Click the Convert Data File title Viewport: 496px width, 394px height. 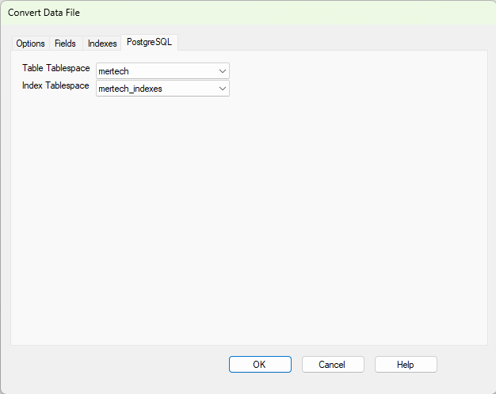point(44,13)
